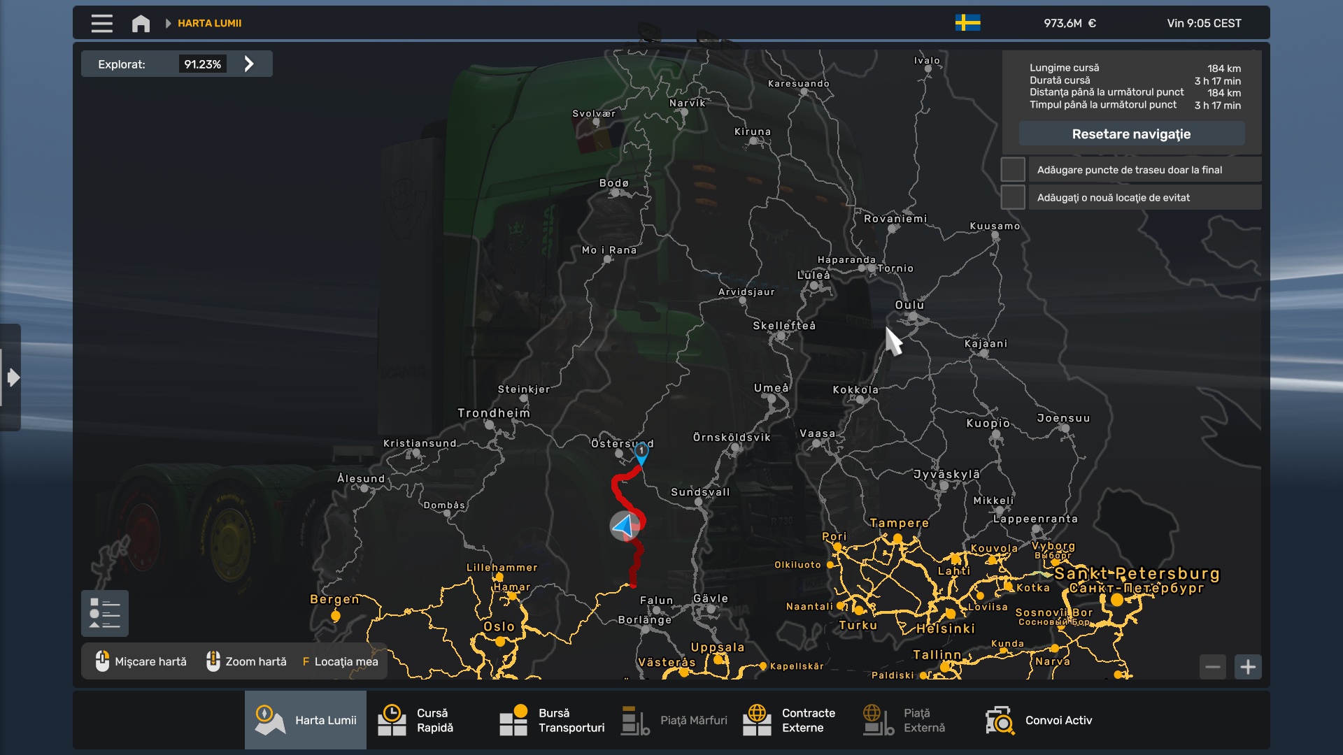Open Convoi Activ icon

tap(1000, 720)
